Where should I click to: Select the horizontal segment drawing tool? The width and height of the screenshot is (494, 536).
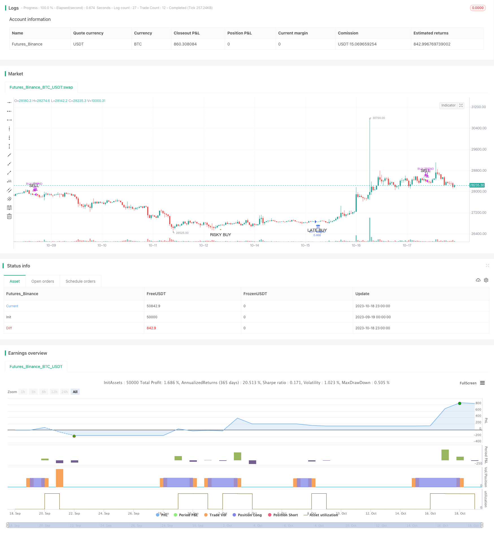point(9,120)
